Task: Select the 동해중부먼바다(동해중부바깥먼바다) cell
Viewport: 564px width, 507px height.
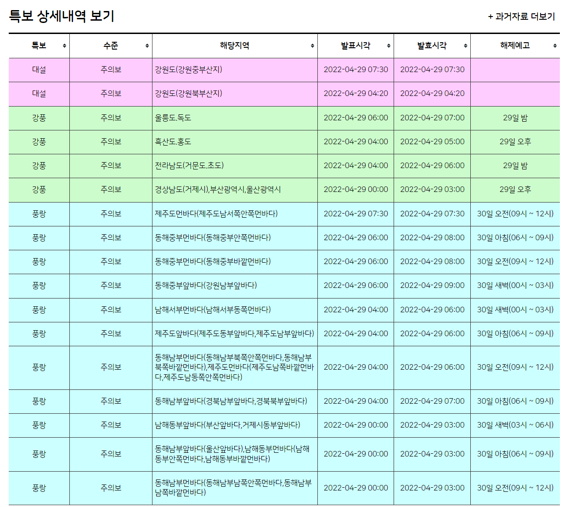Action: (235, 262)
